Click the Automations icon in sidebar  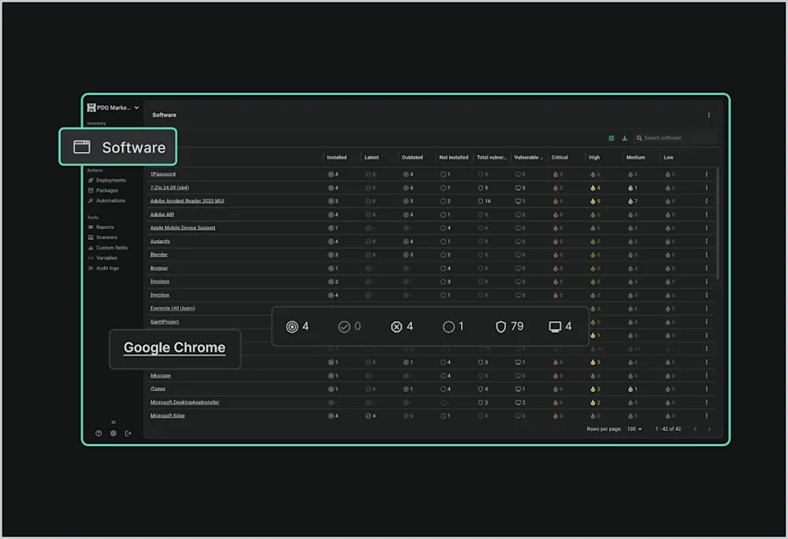[91, 201]
